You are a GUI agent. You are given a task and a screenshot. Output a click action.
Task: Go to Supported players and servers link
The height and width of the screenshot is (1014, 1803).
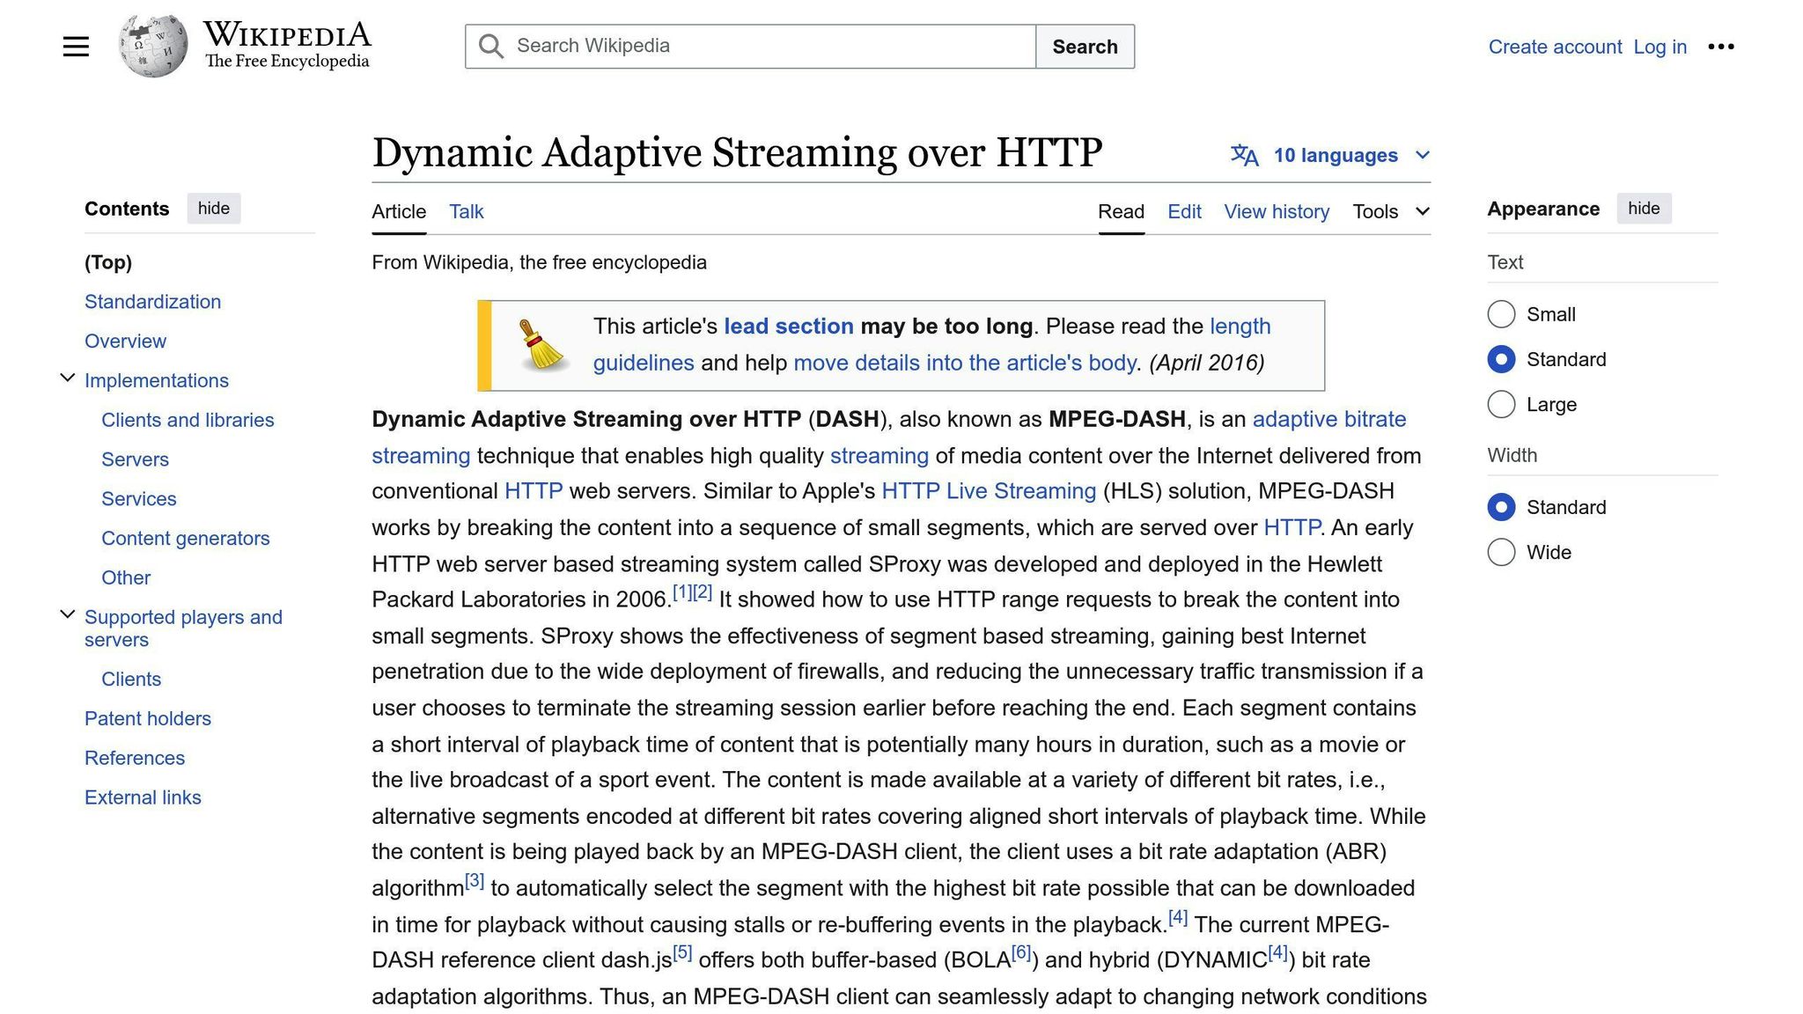(183, 628)
